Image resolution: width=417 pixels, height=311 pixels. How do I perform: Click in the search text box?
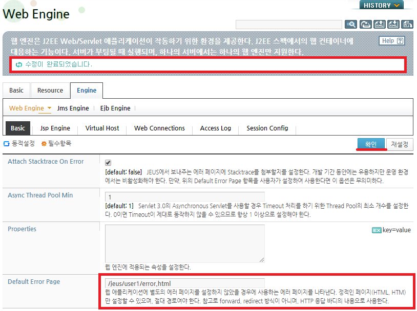coord(288,25)
